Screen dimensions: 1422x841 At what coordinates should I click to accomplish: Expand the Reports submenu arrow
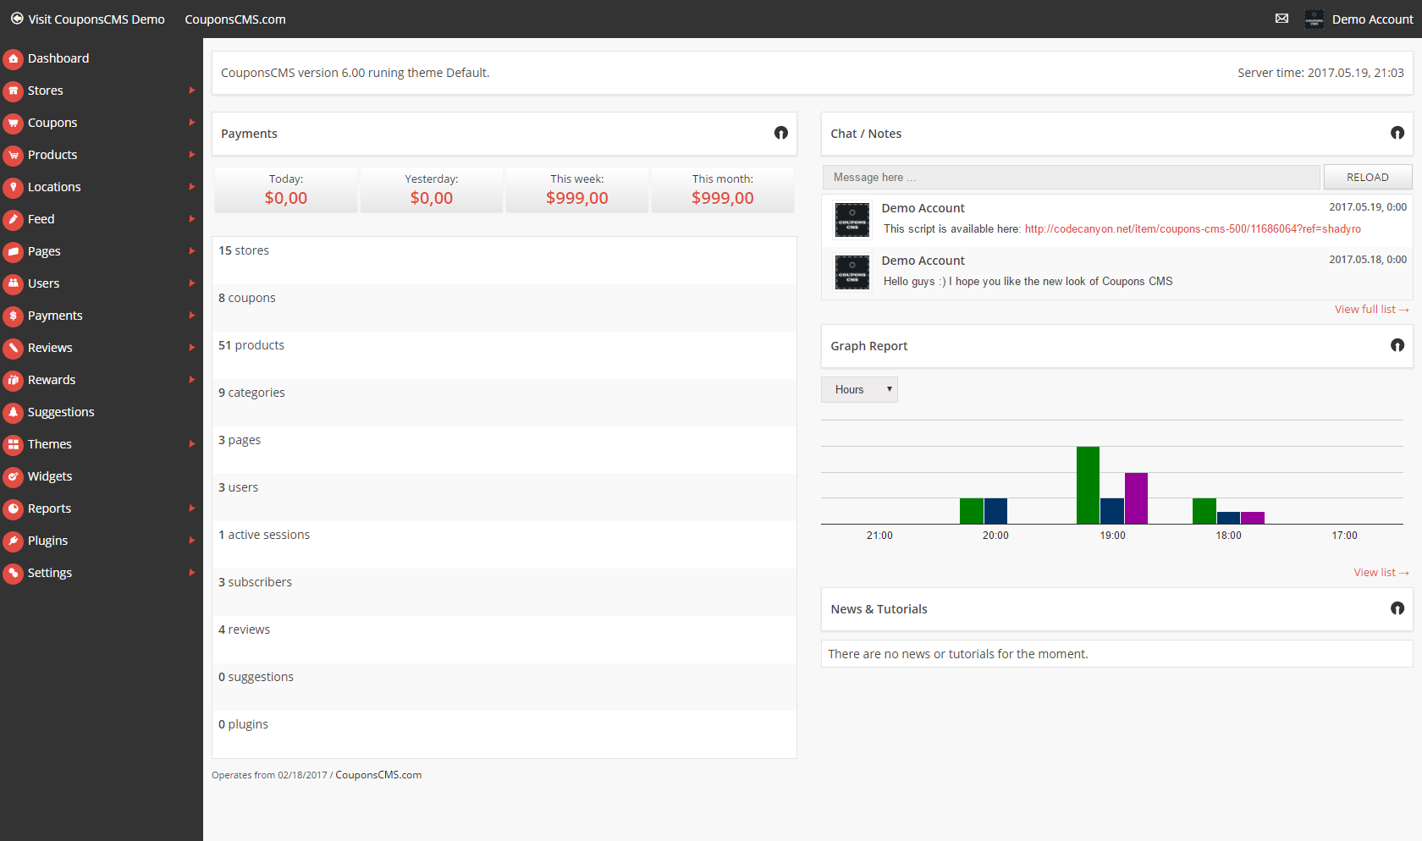tap(192, 508)
